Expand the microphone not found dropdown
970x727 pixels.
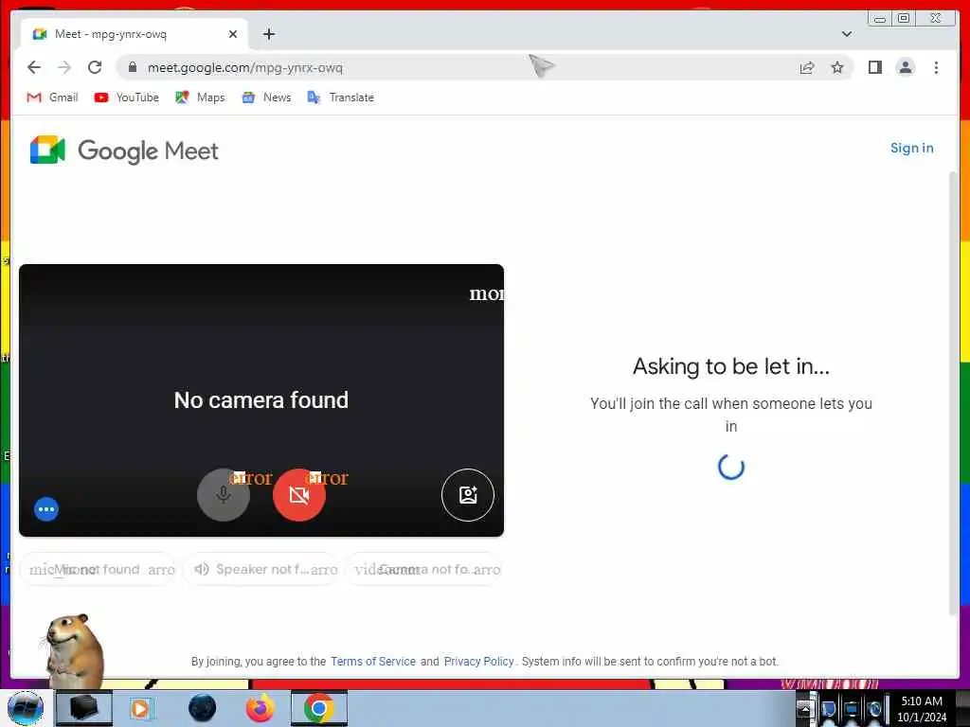click(99, 569)
